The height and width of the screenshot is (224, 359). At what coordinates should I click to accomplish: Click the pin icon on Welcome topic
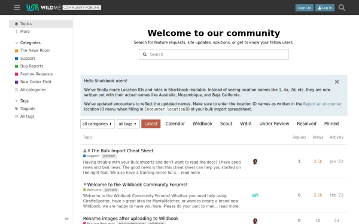click(x=85, y=185)
